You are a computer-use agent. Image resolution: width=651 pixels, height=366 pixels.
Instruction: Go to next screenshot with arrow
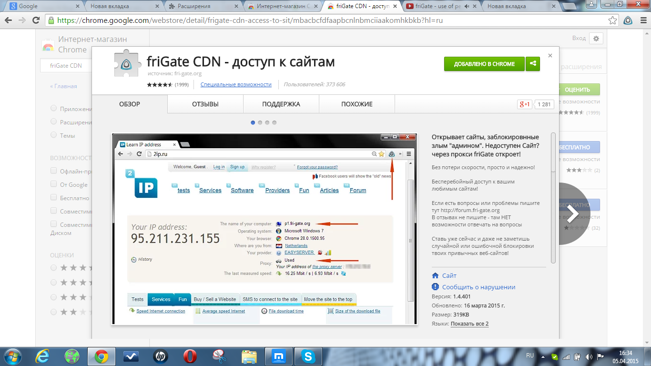click(572, 213)
